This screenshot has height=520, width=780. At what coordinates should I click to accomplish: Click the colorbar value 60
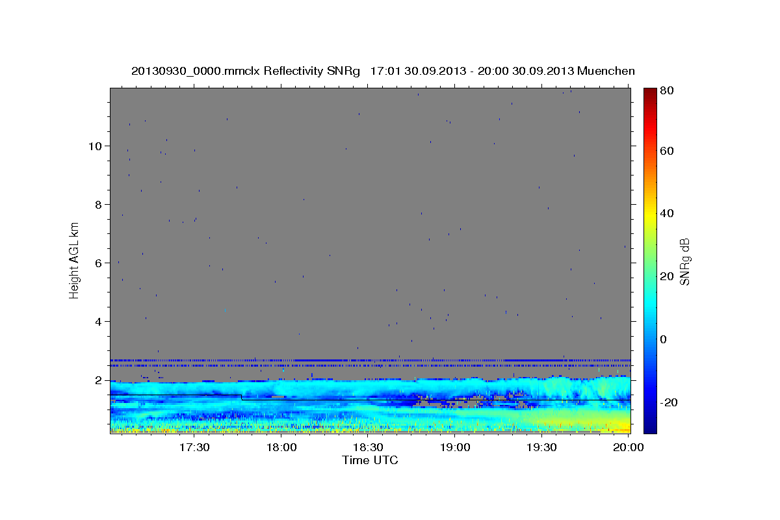click(667, 151)
